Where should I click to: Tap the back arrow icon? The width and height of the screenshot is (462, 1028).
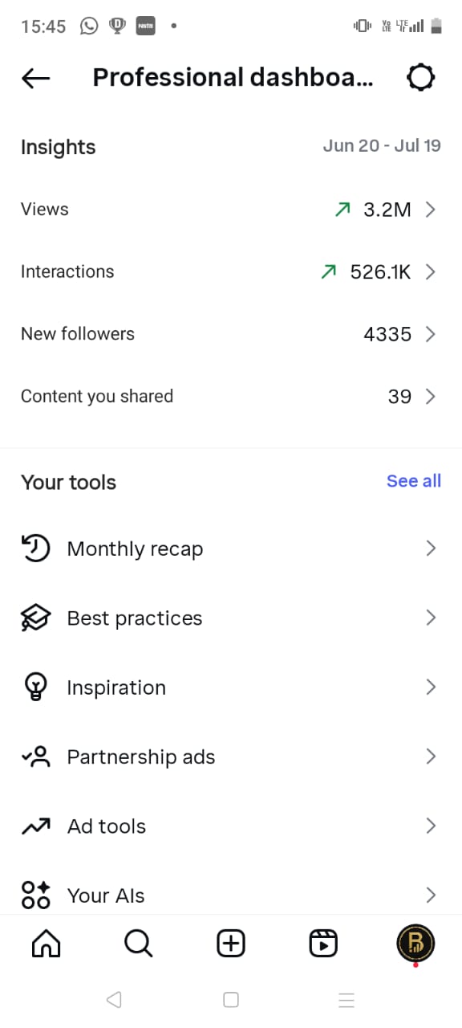(x=35, y=78)
